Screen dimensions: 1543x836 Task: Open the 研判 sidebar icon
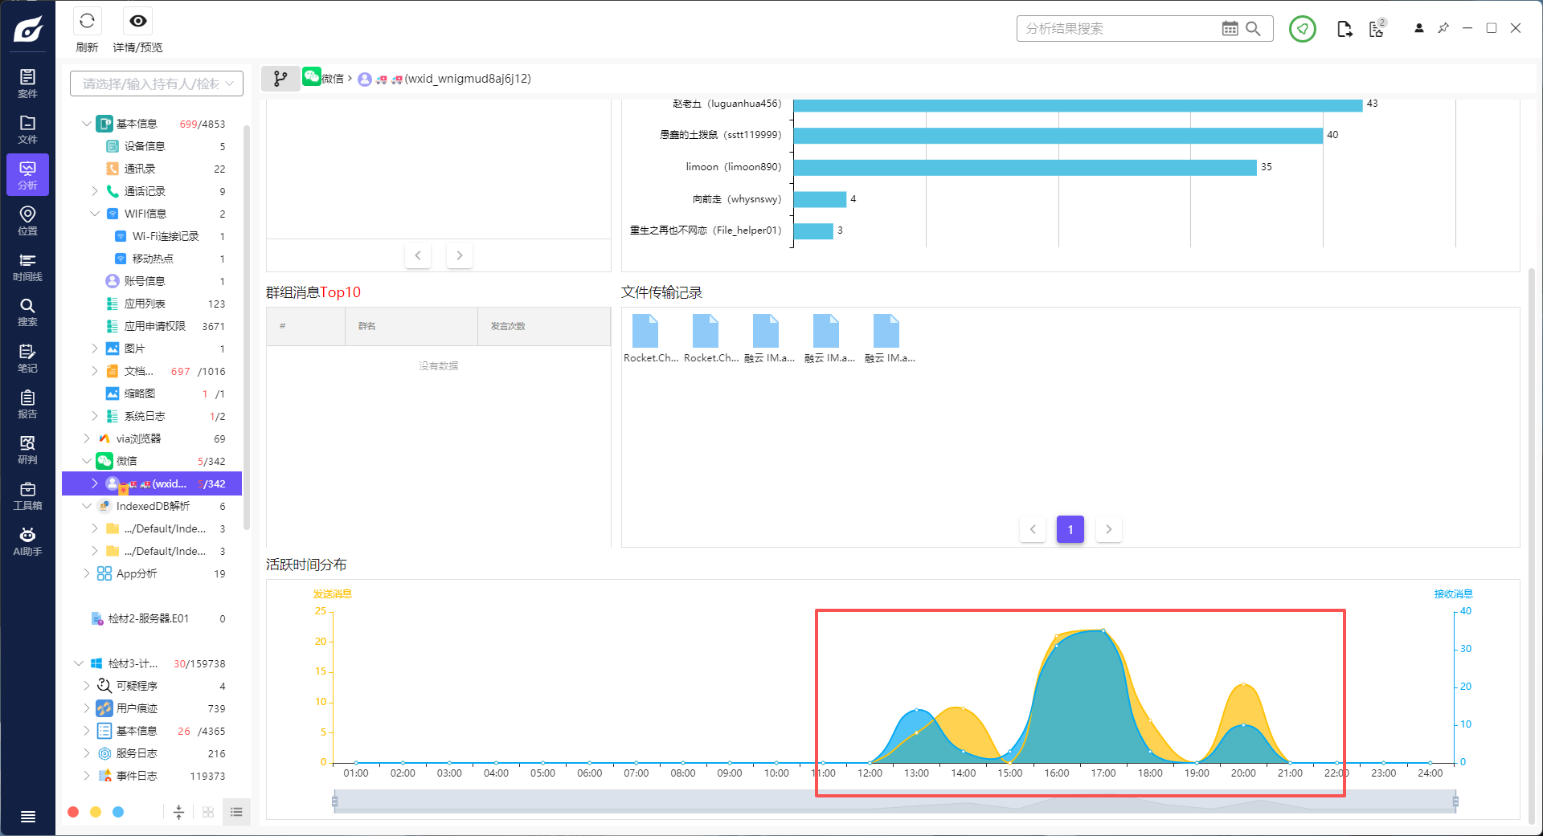tap(27, 451)
